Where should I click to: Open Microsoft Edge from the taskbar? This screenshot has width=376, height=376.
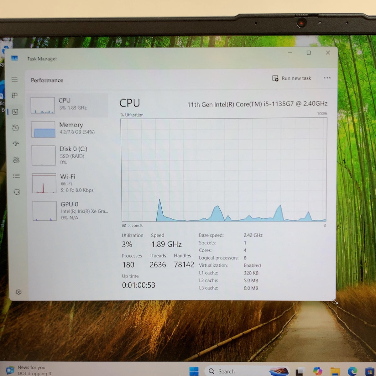coord(352,371)
